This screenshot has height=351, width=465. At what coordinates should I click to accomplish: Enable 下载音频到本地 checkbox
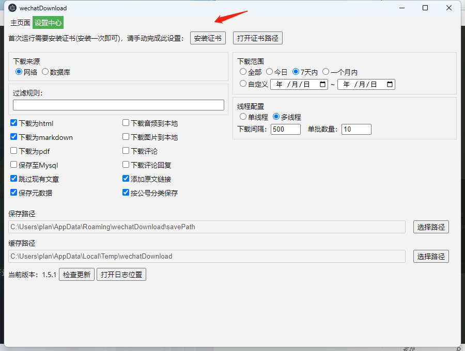126,123
